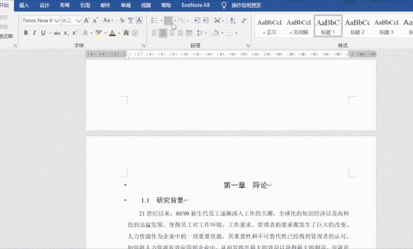This screenshot has width=413, height=249.
Task: Open the Asian layout (A with arrows) icon
Action: click(x=218, y=21)
